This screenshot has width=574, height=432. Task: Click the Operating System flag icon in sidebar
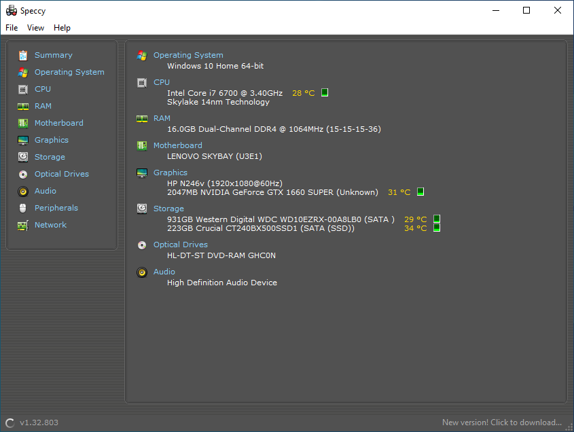click(x=23, y=73)
